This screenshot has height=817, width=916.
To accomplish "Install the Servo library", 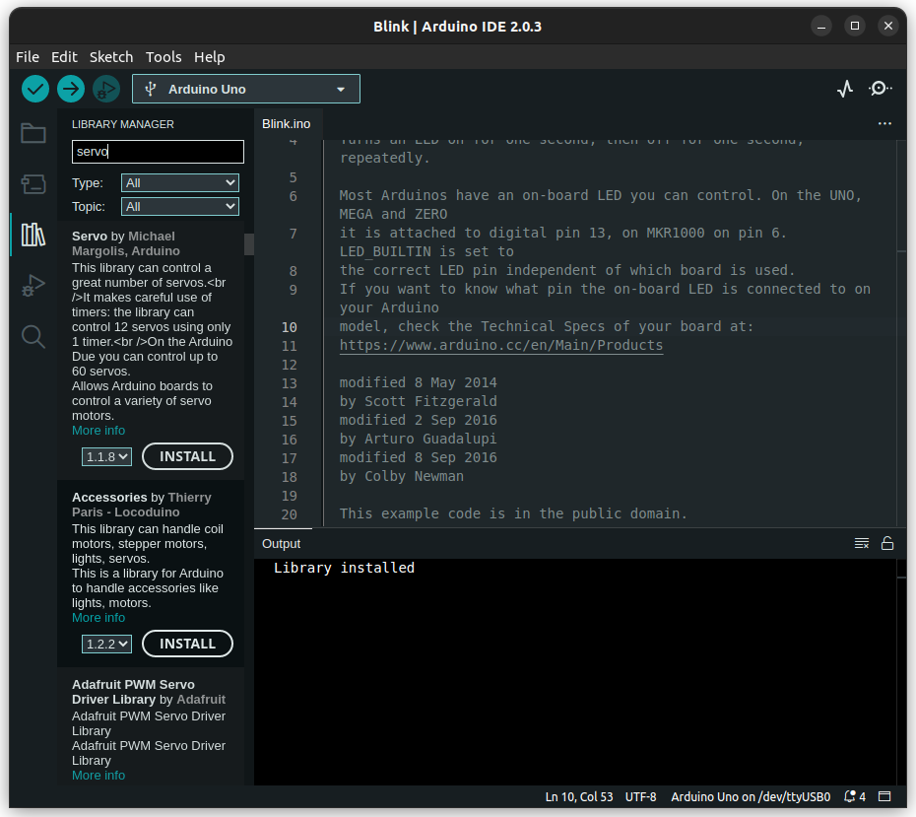I will [187, 456].
